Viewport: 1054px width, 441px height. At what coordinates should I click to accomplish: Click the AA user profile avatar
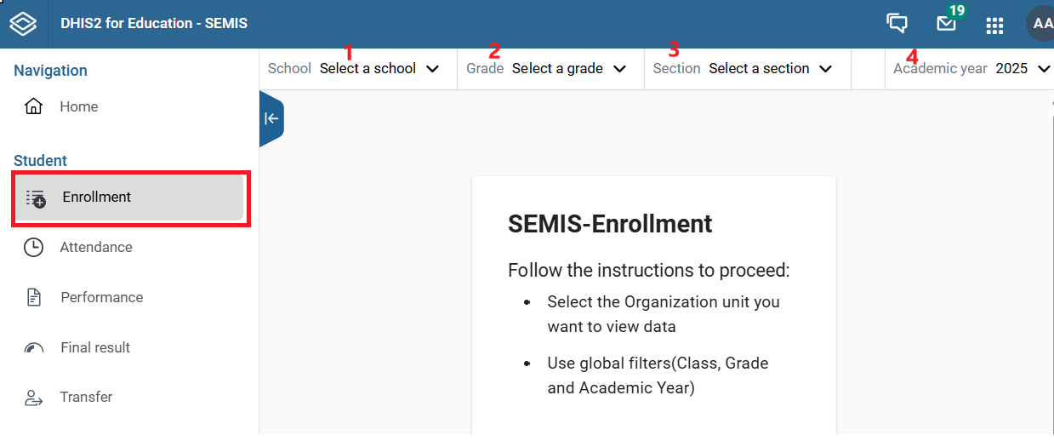(x=1041, y=24)
